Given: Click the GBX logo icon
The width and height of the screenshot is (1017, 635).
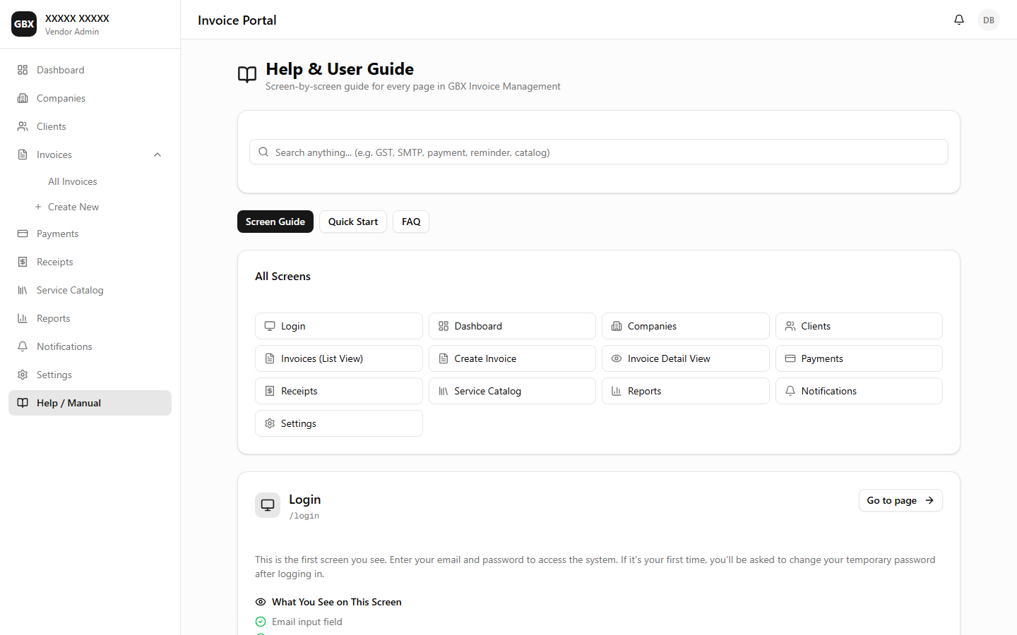Looking at the screenshot, I should click(24, 24).
